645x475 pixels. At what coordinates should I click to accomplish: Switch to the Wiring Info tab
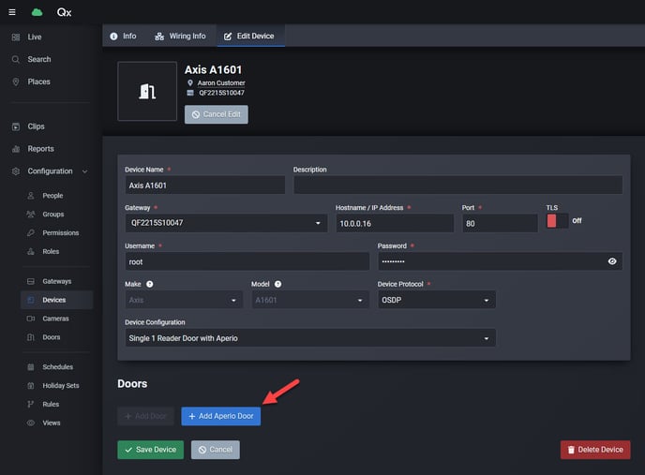click(180, 37)
